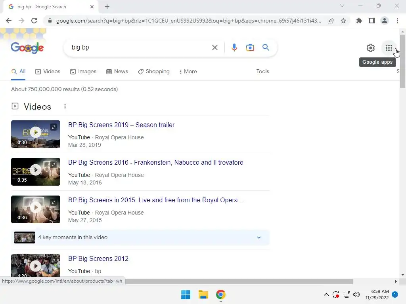The image size is (406, 304).
Task: Click the blue search magnifier button
Action: [266, 47]
